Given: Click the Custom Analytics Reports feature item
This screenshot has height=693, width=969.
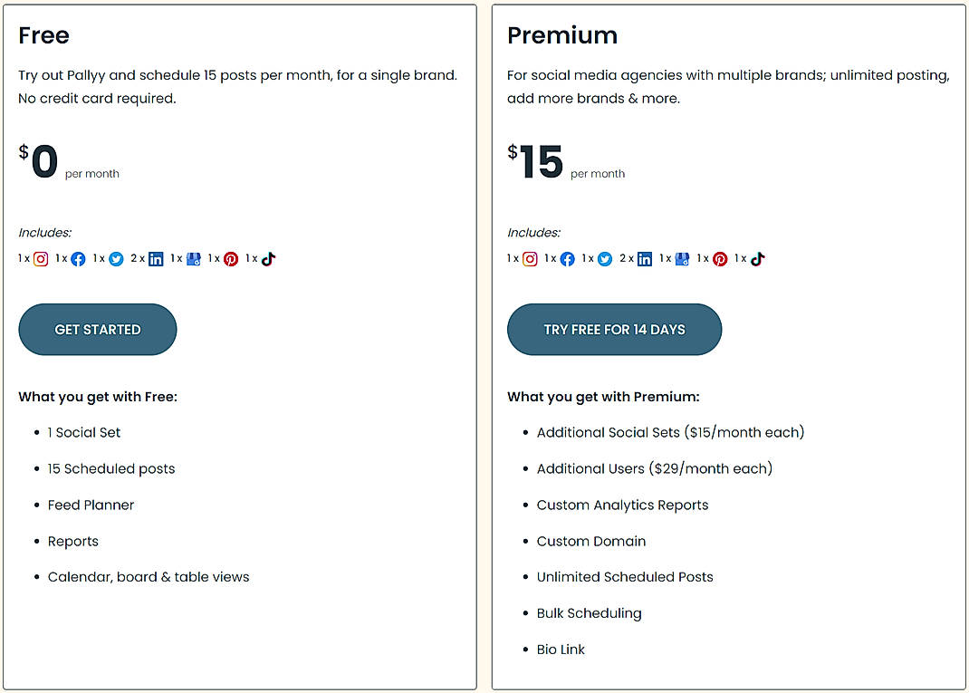Looking at the screenshot, I should click(x=622, y=505).
